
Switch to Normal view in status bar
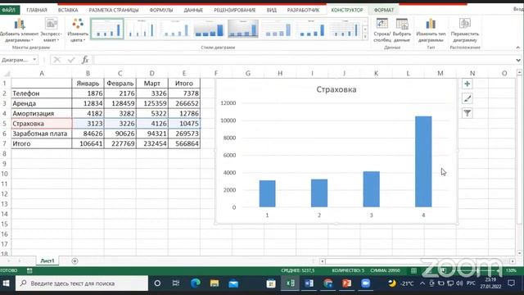coord(413,270)
